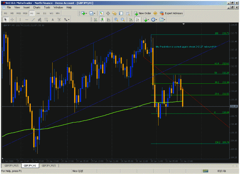Set timeframe to M1

coord(5,13)
